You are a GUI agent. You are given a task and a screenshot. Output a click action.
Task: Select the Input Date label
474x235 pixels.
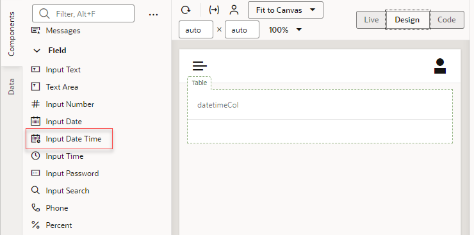64,122
